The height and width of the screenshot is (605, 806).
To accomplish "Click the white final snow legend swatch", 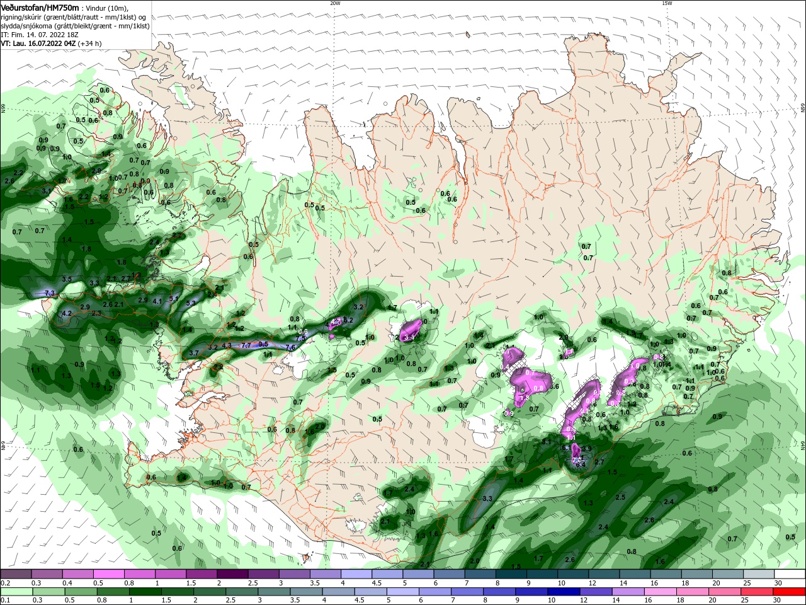I will click(x=790, y=574).
